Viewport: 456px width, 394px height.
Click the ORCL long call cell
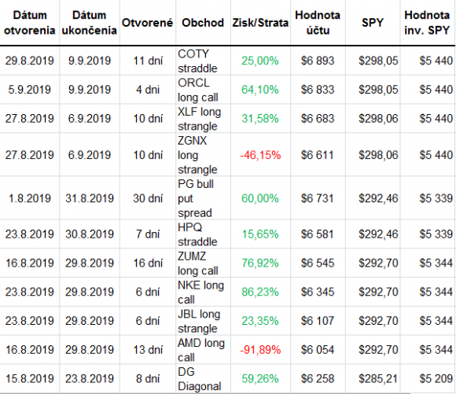point(198,90)
